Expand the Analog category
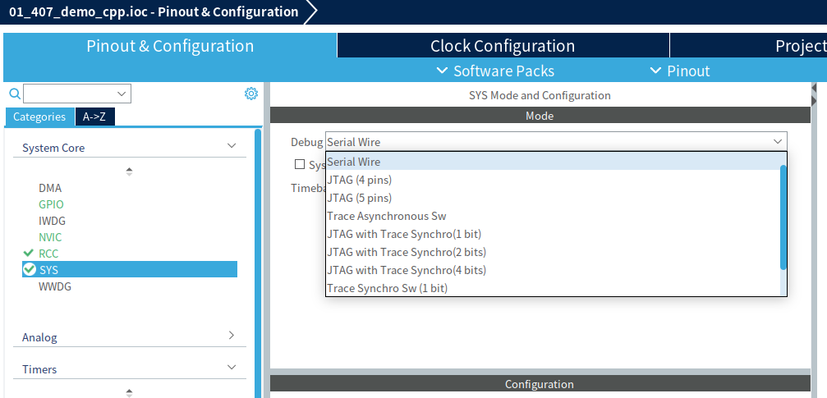The height and width of the screenshot is (398, 827). [231, 336]
